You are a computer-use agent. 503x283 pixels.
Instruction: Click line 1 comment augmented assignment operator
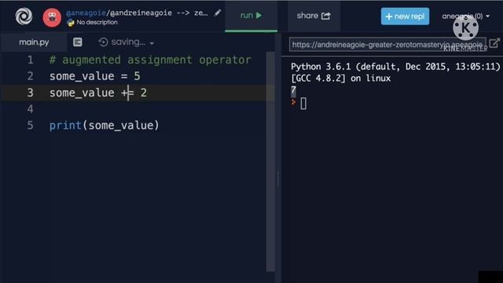tap(150, 60)
